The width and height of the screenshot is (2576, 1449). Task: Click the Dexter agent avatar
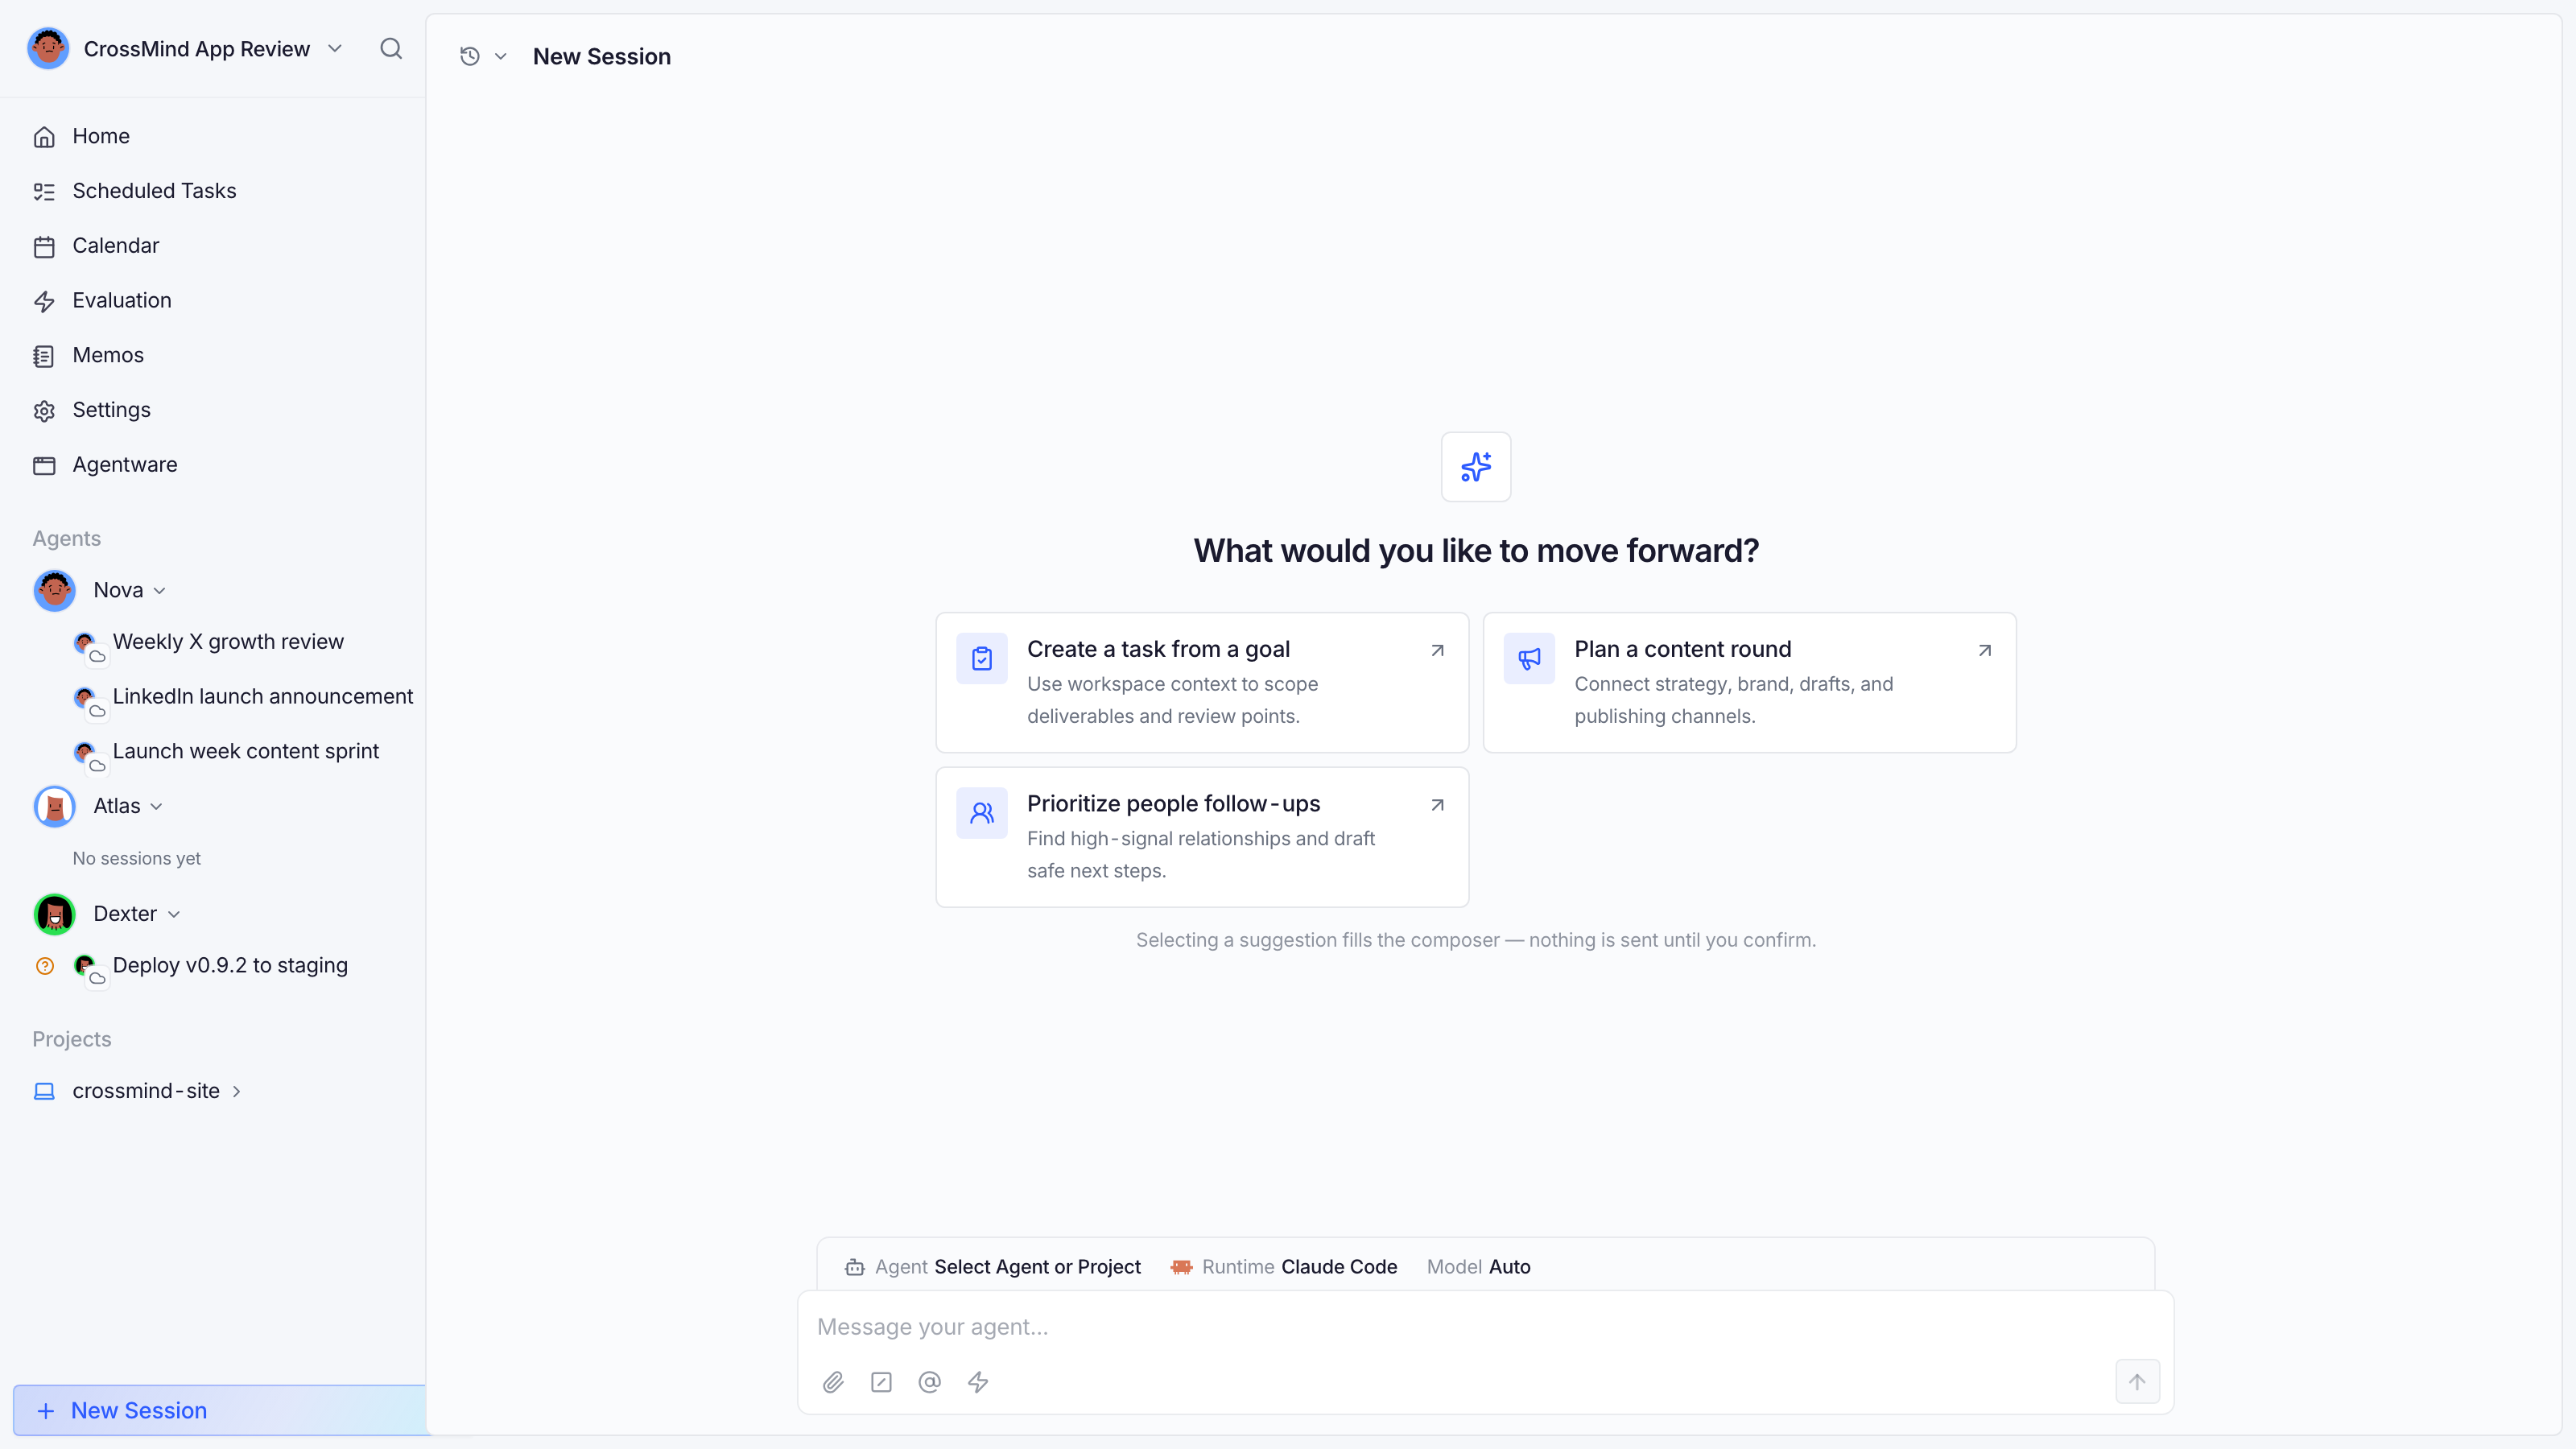click(55, 914)
